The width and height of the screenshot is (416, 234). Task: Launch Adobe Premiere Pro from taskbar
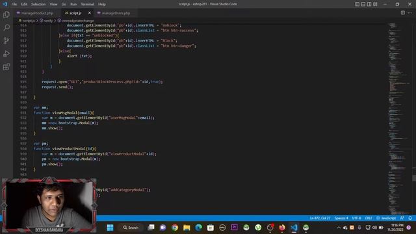click(x=234, y=227)
